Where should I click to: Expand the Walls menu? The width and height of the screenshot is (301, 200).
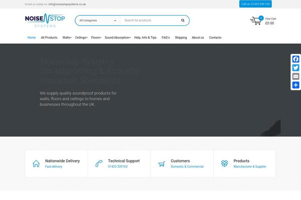point(67,37)
